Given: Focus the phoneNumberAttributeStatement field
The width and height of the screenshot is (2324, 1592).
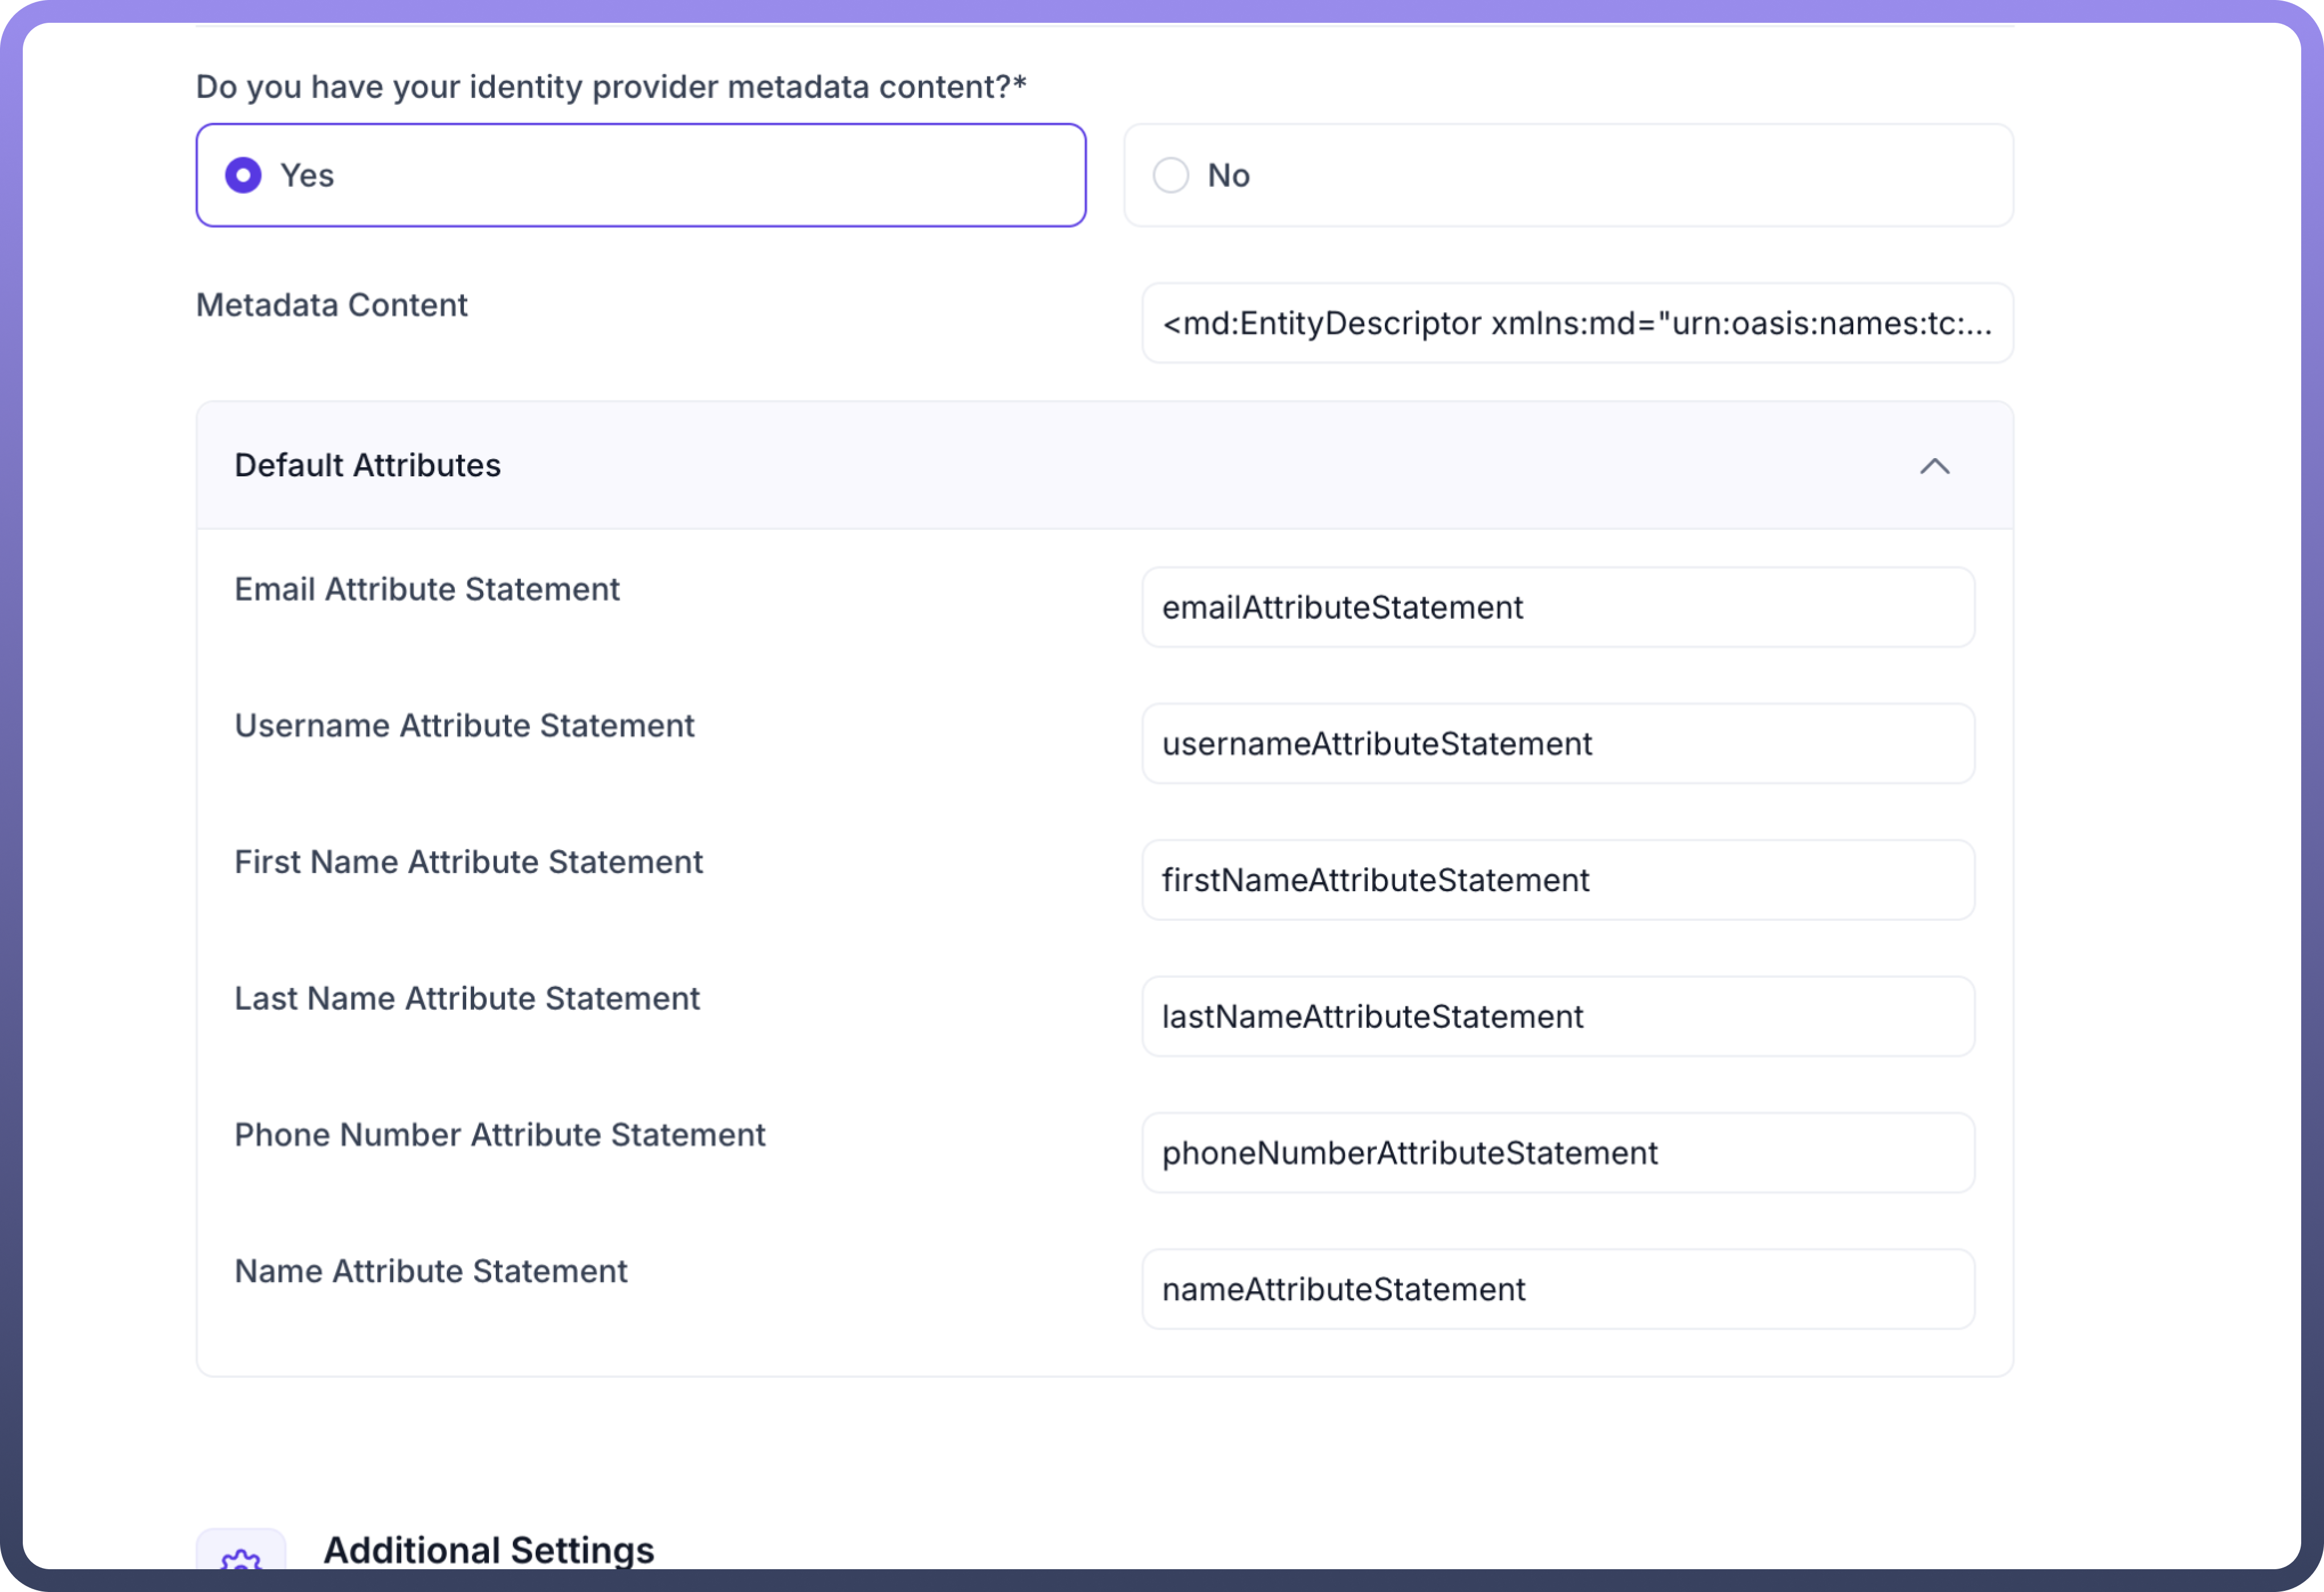Looking at the screenshot, I should (x=1557, y=1153).
